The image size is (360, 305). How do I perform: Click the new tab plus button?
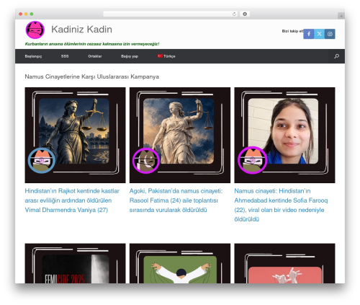pyautogui.click(x=341, y=16)
